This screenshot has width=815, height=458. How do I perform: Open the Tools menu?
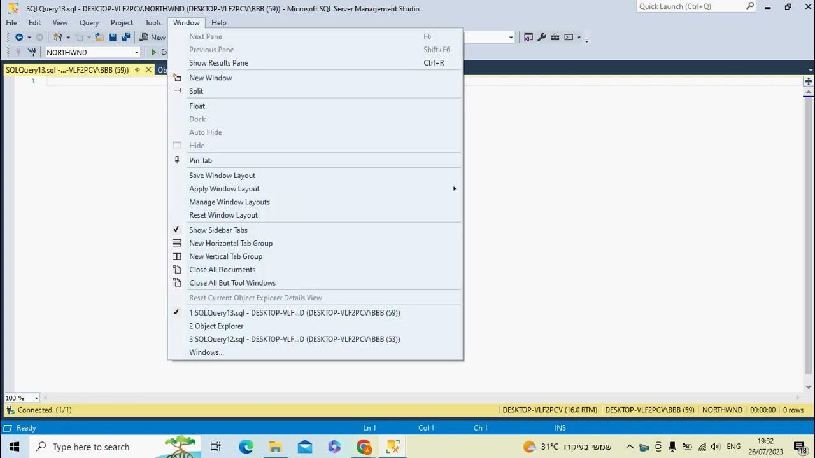(x=153, y=22)
